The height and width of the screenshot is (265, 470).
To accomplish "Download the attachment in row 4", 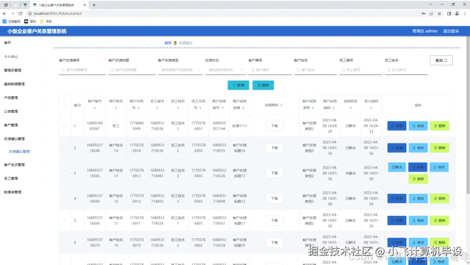I will click(275, 199).
